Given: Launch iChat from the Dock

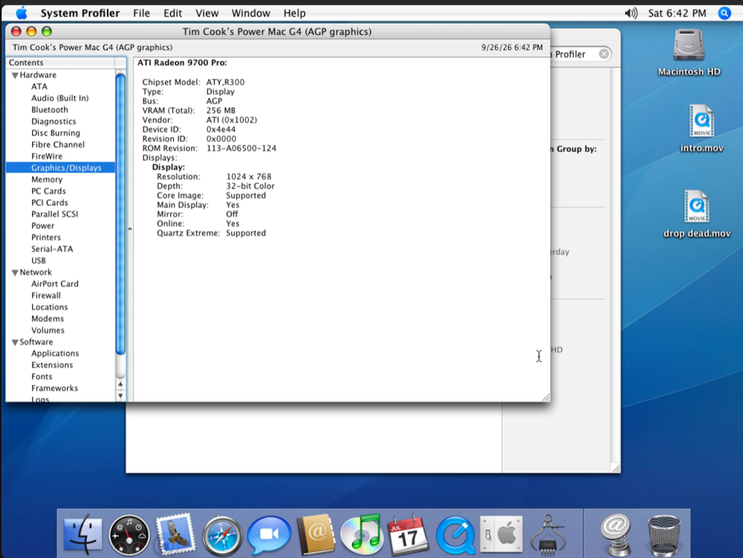Looking at the screenshot, I should click(x=269, y=535).
